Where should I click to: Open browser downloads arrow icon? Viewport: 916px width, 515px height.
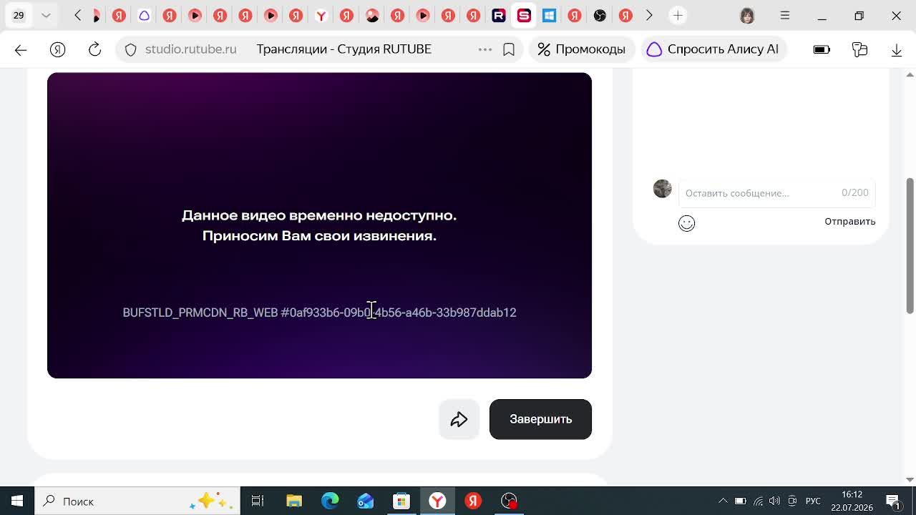coord(897,49)
